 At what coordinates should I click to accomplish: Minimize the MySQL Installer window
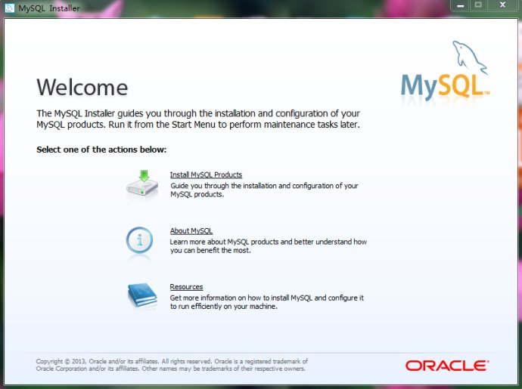(460, 5)
